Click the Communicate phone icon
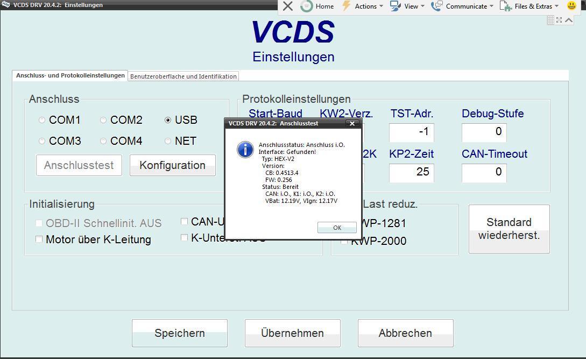 435,6
